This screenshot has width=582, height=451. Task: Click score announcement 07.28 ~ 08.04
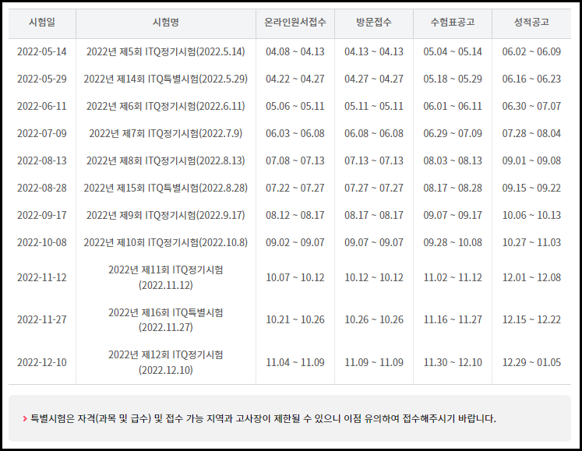pyautogui.click(x=531, y=133)
